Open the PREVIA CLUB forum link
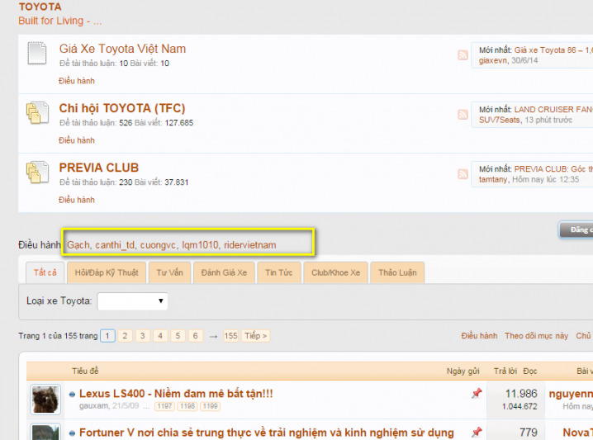Screen dimensions: 593x440 pos(99,168)
